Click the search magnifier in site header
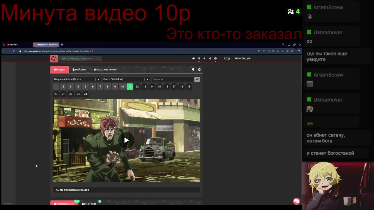Screen dimensions: 374x210 coord(99,58)
